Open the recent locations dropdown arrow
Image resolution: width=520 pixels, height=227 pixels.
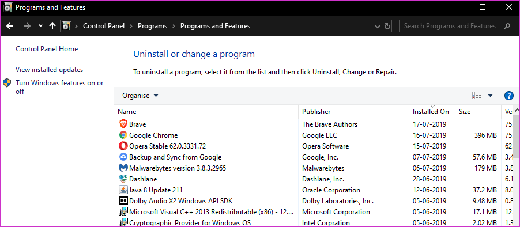[x=40, y=26]
